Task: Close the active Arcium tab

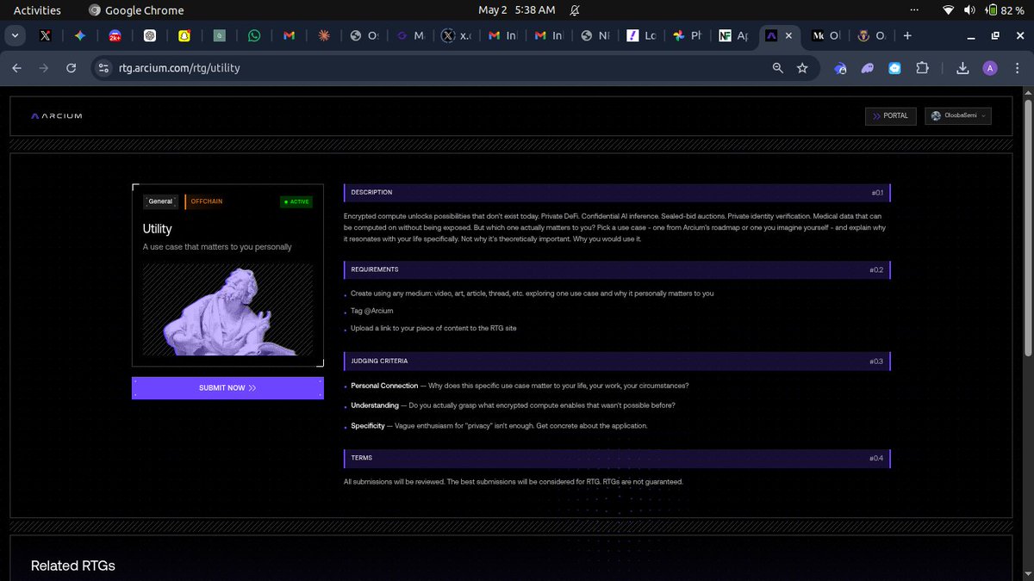Action: click(788, 36)
